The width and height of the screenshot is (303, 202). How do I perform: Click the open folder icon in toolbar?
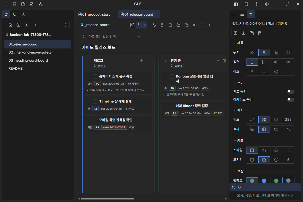coord(179,25)
